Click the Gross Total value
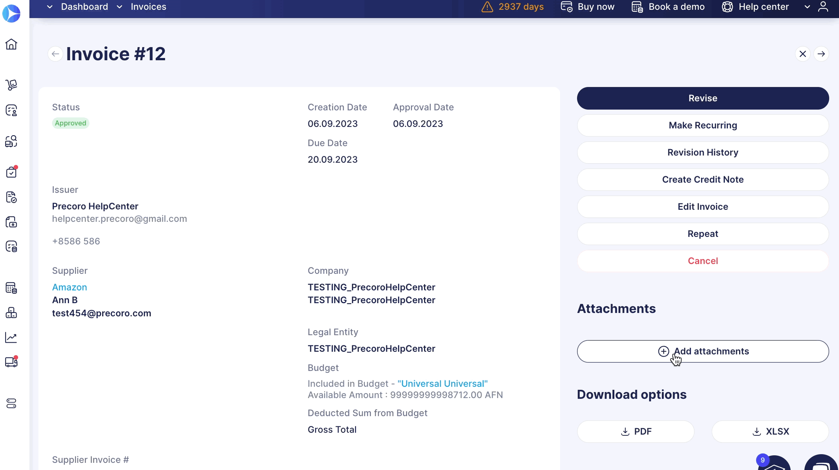 coord(332,430)
